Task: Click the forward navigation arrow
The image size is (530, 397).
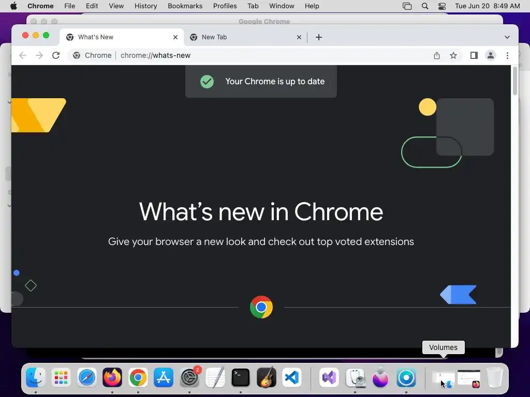Action: pos(39,55)
